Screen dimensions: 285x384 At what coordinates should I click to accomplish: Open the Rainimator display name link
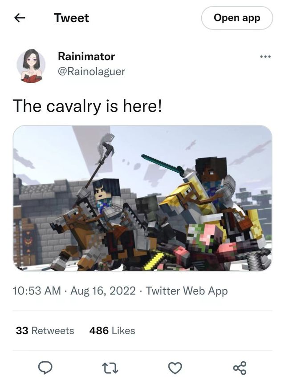tap(86, 57)
